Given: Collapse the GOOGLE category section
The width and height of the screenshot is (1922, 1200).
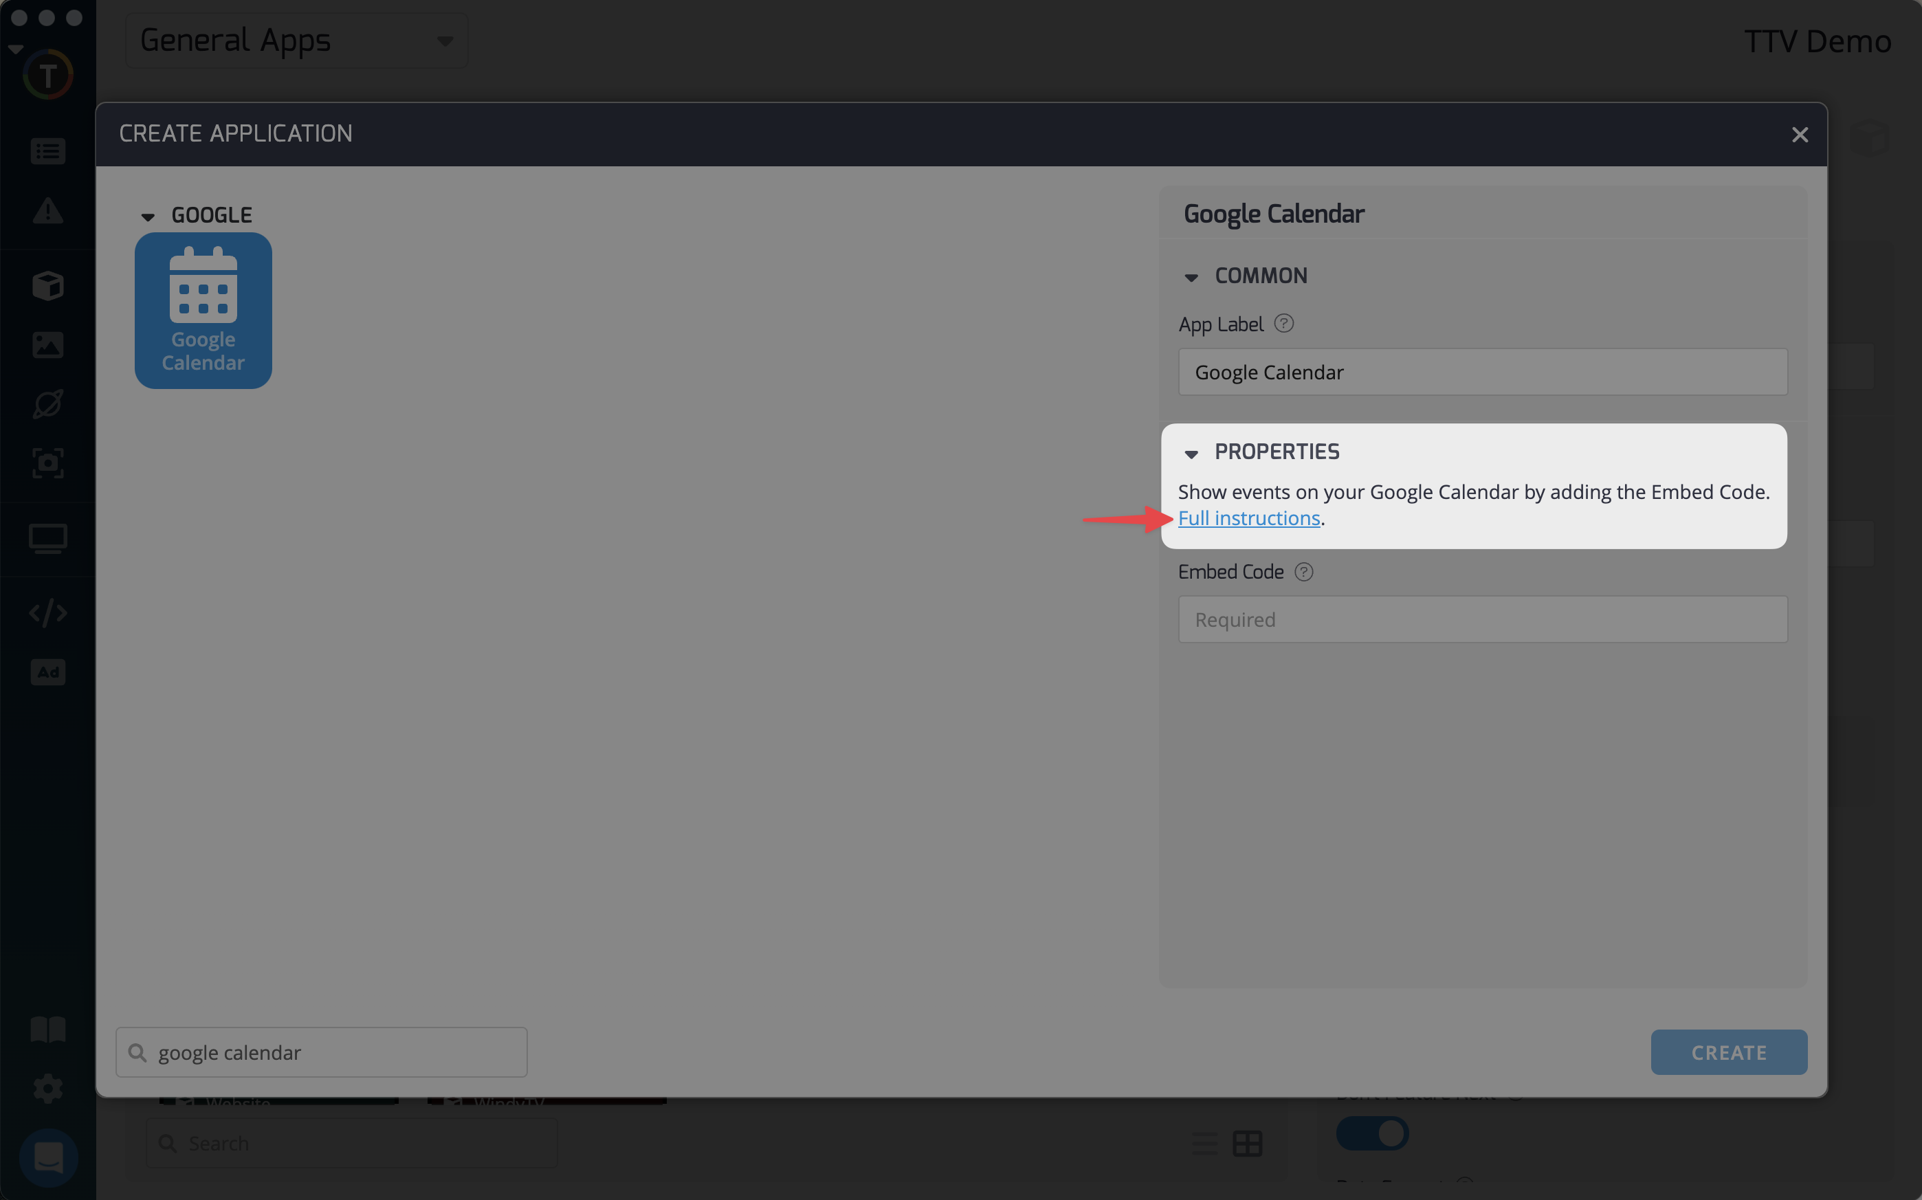Looking at the screenshot, I should pos(148,216).
